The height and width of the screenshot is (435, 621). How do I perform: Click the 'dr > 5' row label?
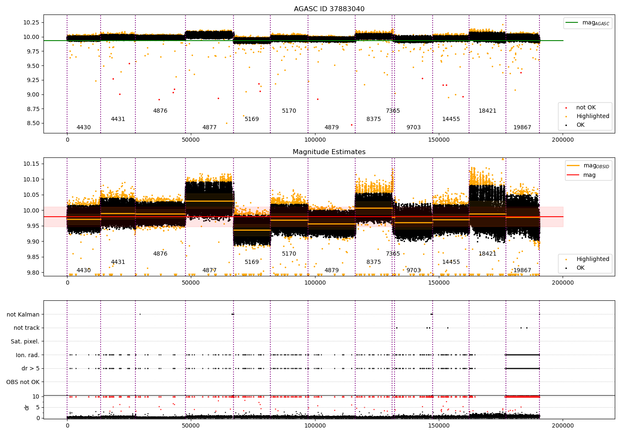[31, 368]
